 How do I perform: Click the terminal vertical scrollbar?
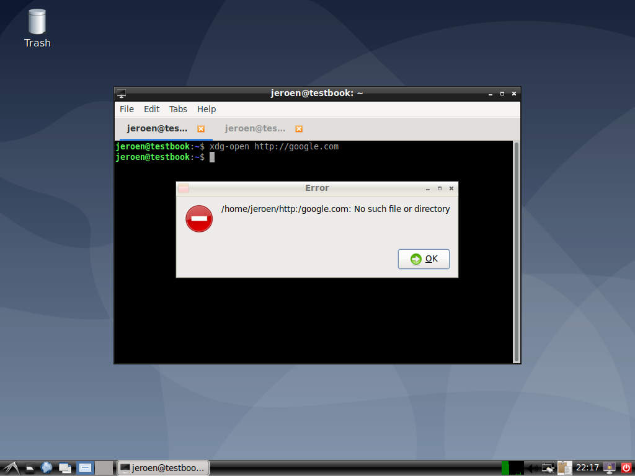click(x=517, y=252)
